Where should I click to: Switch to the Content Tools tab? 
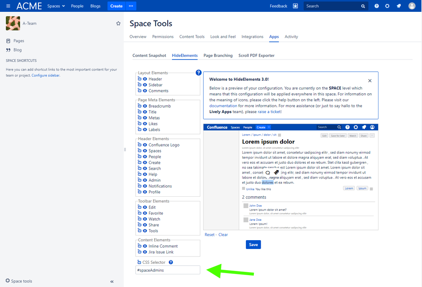(192, 37)
